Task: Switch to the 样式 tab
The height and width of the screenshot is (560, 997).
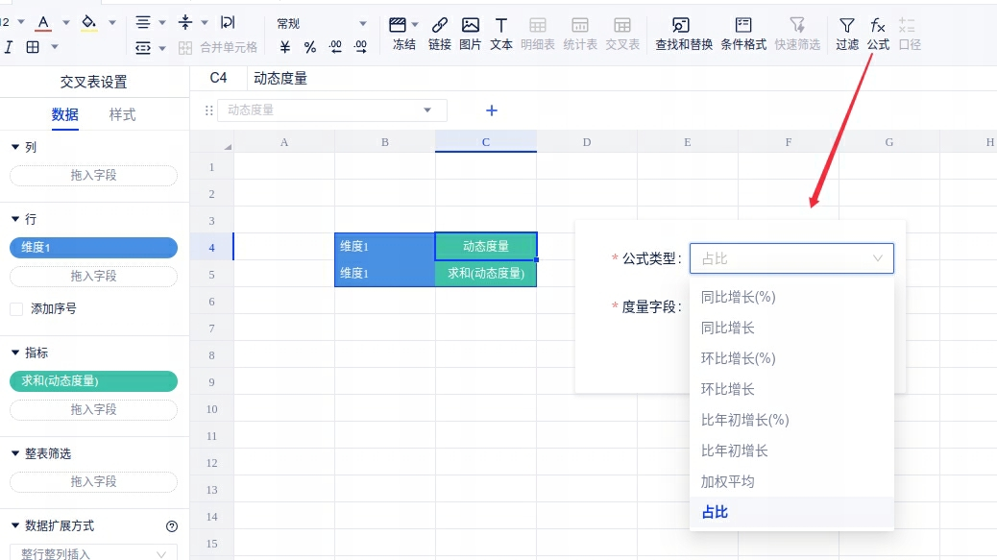Action: (122, 115)
